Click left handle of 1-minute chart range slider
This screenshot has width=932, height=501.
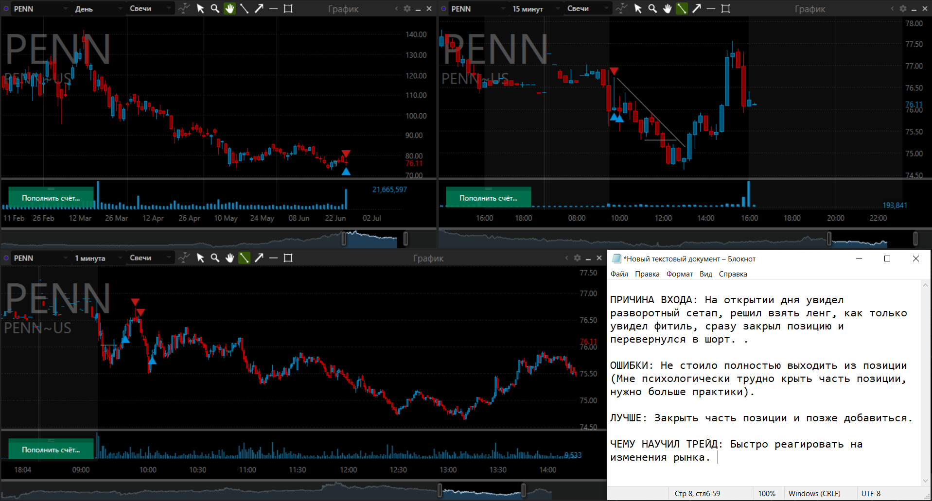[x=440, y=490]
